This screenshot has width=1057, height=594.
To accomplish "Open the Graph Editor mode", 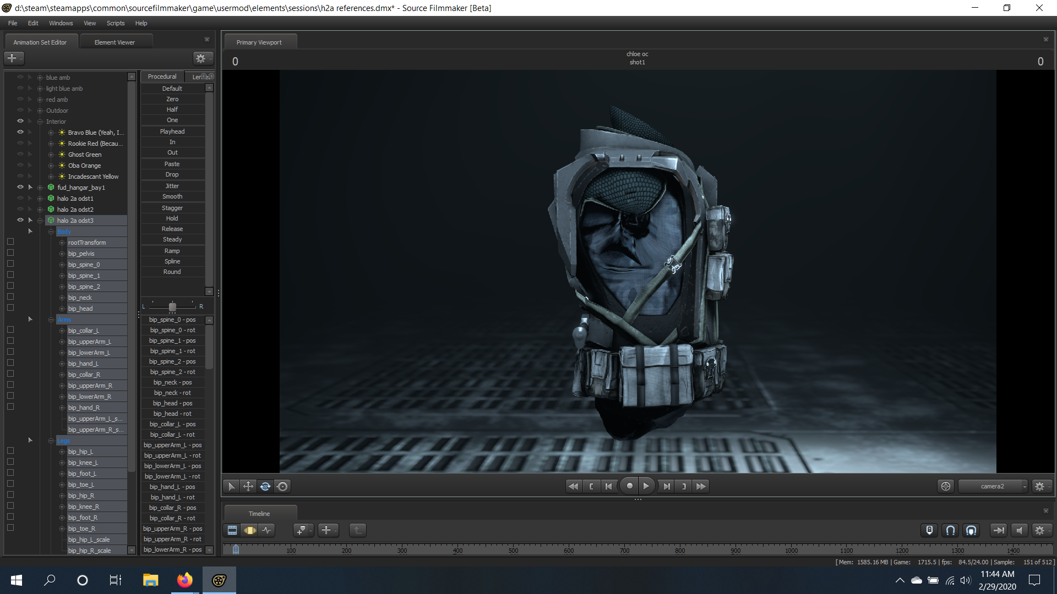I will 267,530.
